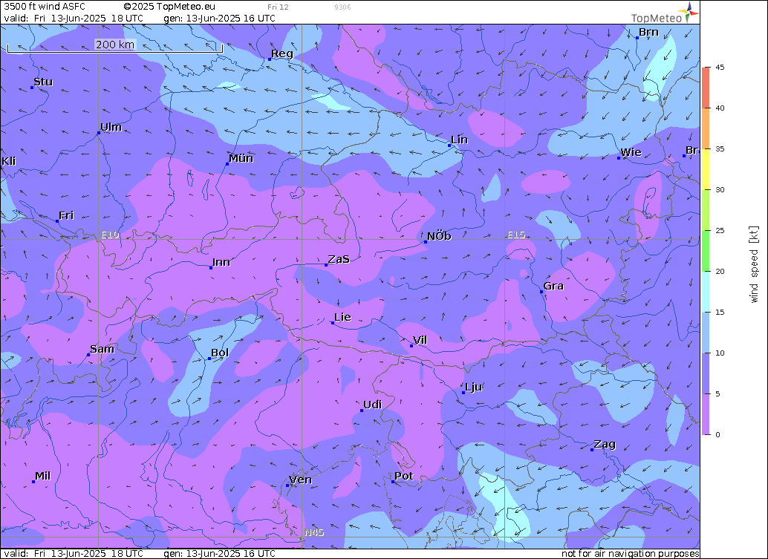The height and width of the screenshot is (559, 768).
Task: Click the 'Udi' city label
Action: point(372,405)
